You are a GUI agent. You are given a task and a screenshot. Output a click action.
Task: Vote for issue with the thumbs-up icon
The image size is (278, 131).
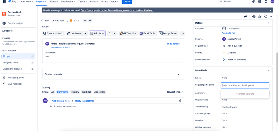pos(260,17)
